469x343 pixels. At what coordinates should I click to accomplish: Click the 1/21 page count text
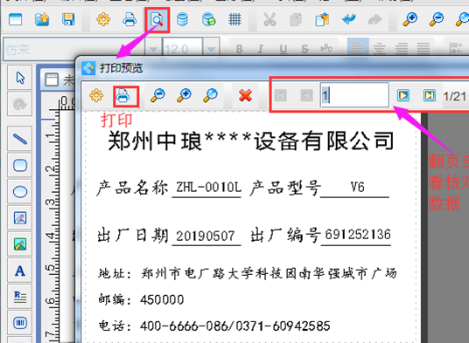[x=454, y=96]
